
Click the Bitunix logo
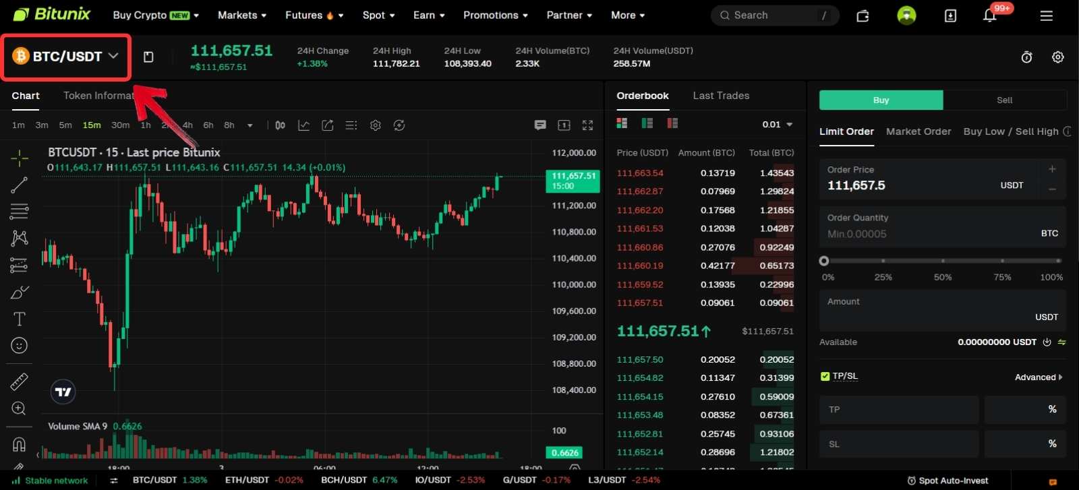pyautogui.click(x=52, y=14)
